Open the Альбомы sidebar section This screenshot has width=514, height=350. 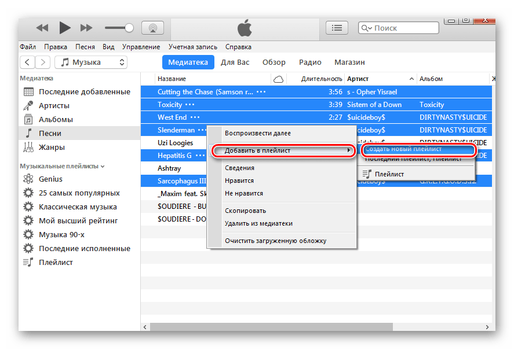point(79,120)
